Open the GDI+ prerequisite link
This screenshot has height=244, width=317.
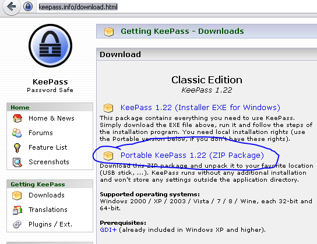108,230
